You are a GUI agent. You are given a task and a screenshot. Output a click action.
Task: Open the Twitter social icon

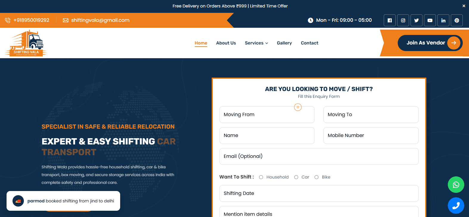coord(417,20)
